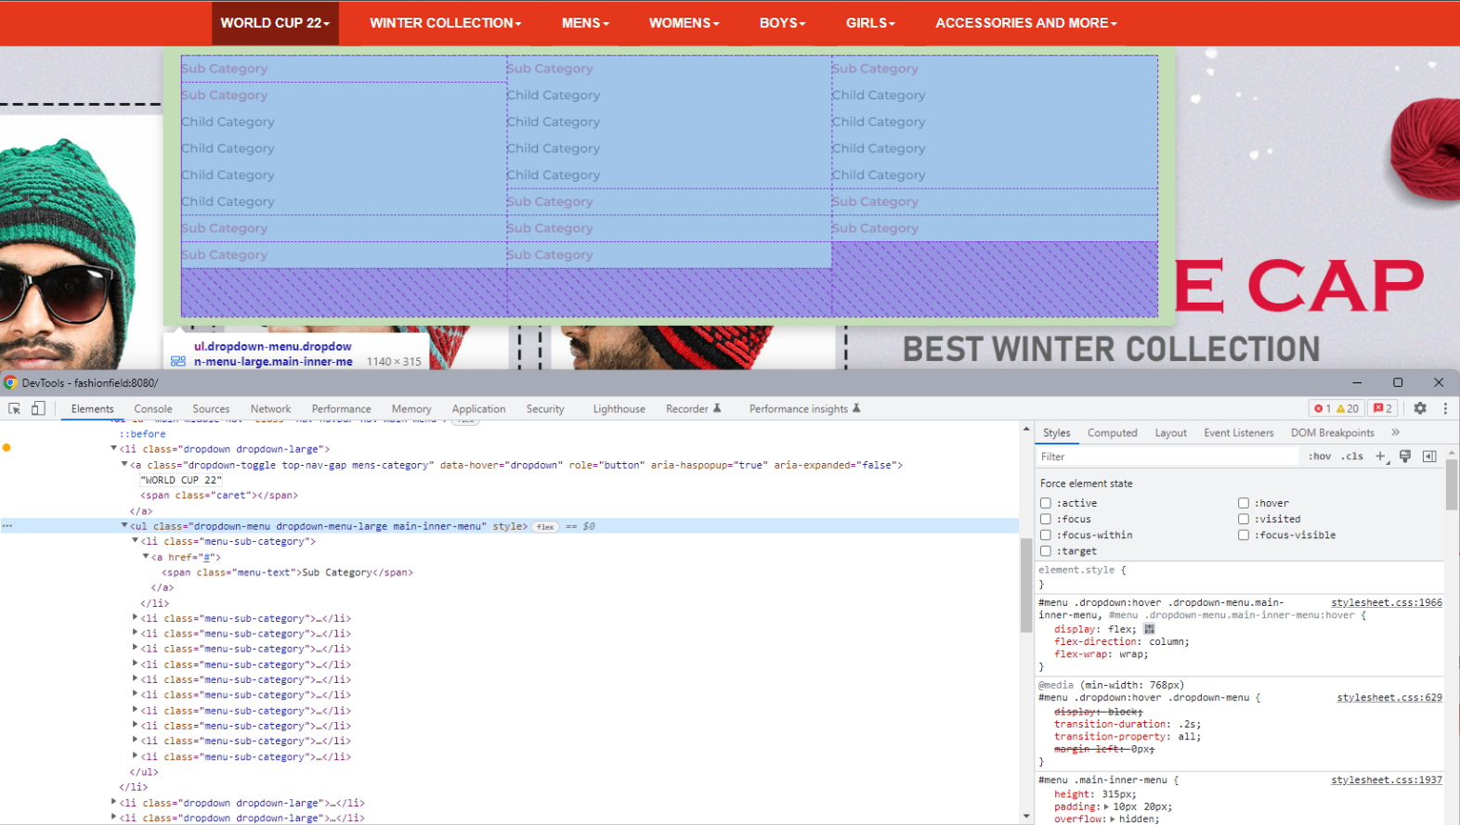Switch to the Console tab
Image resolution: width=1460 pixels, height=825 pixels.
153,408
